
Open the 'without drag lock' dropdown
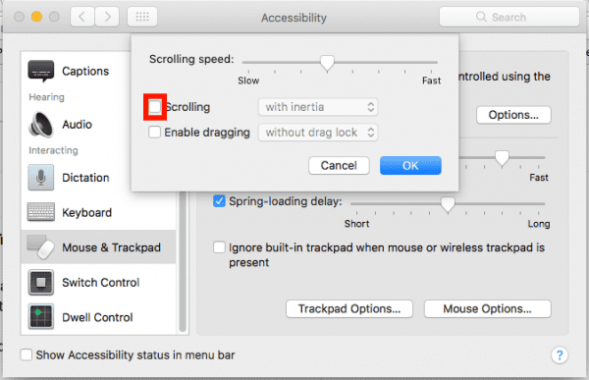[x=318, y=133]
